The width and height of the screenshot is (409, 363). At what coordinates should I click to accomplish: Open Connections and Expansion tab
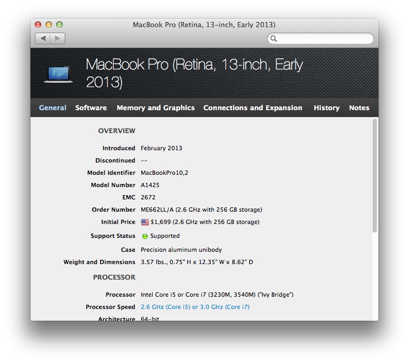click(x=253, y=108)
